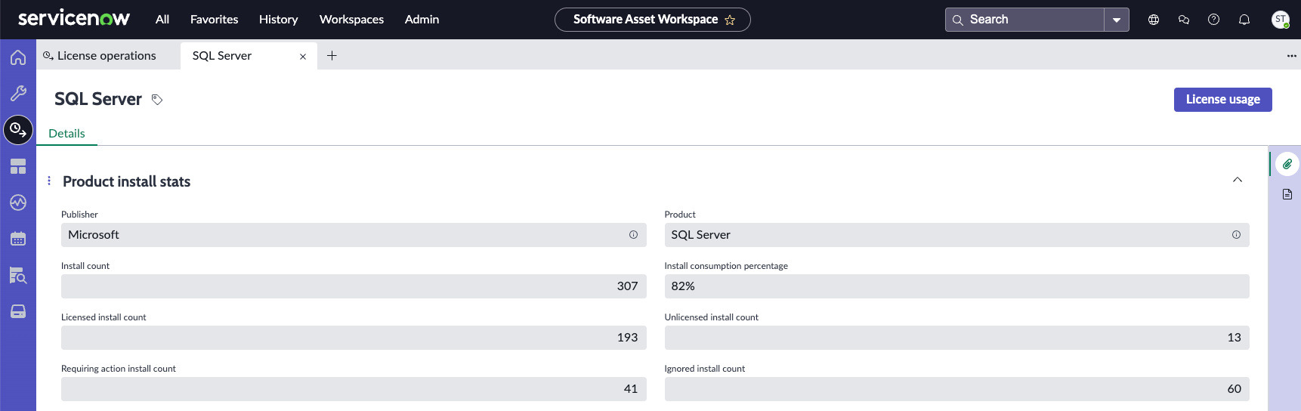The image size is (1301, 411).
Task: Click the ServiceNow logo
Action: (x=73, y=18)
